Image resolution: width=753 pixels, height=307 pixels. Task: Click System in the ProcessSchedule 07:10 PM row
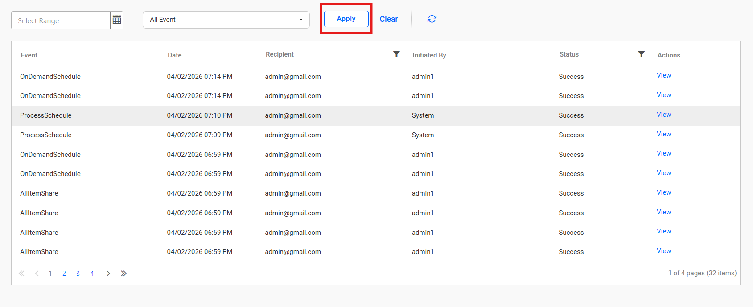pyautogui.click(x=423, y=115)
